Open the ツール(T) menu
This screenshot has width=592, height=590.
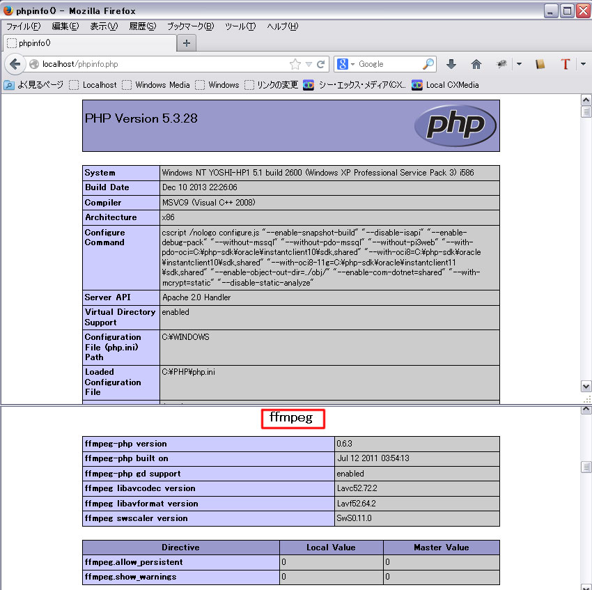coord(240,26)
